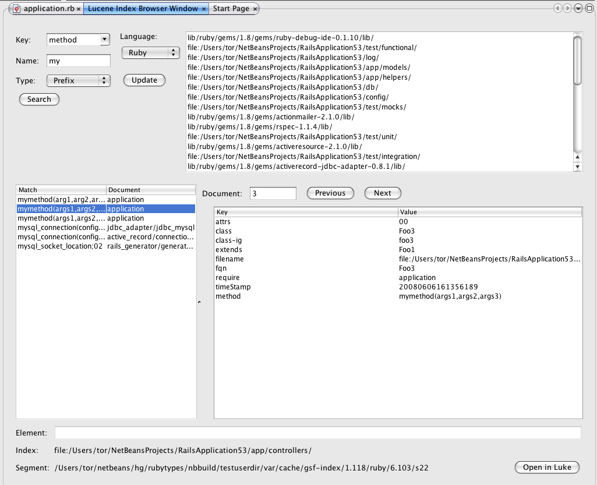Click the index list scroll up arrow
Screen dimensions: 597x485
tap(578, 157)
